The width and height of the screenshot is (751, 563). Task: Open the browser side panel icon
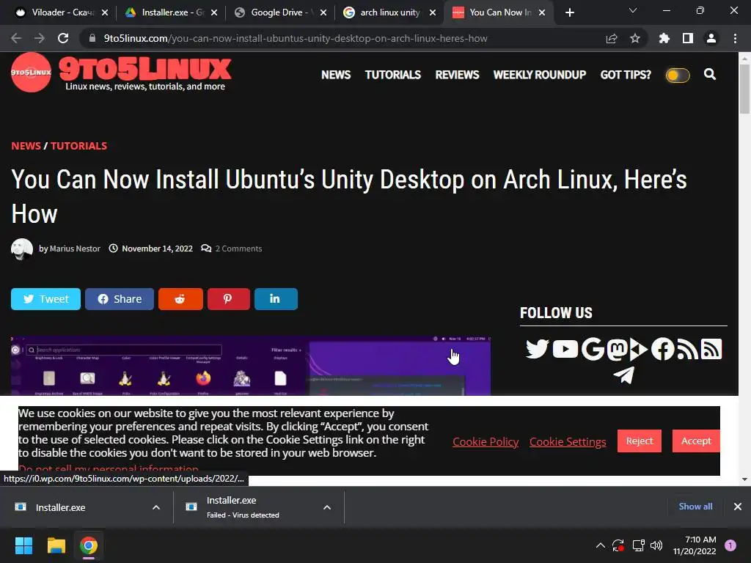point(688,38)
